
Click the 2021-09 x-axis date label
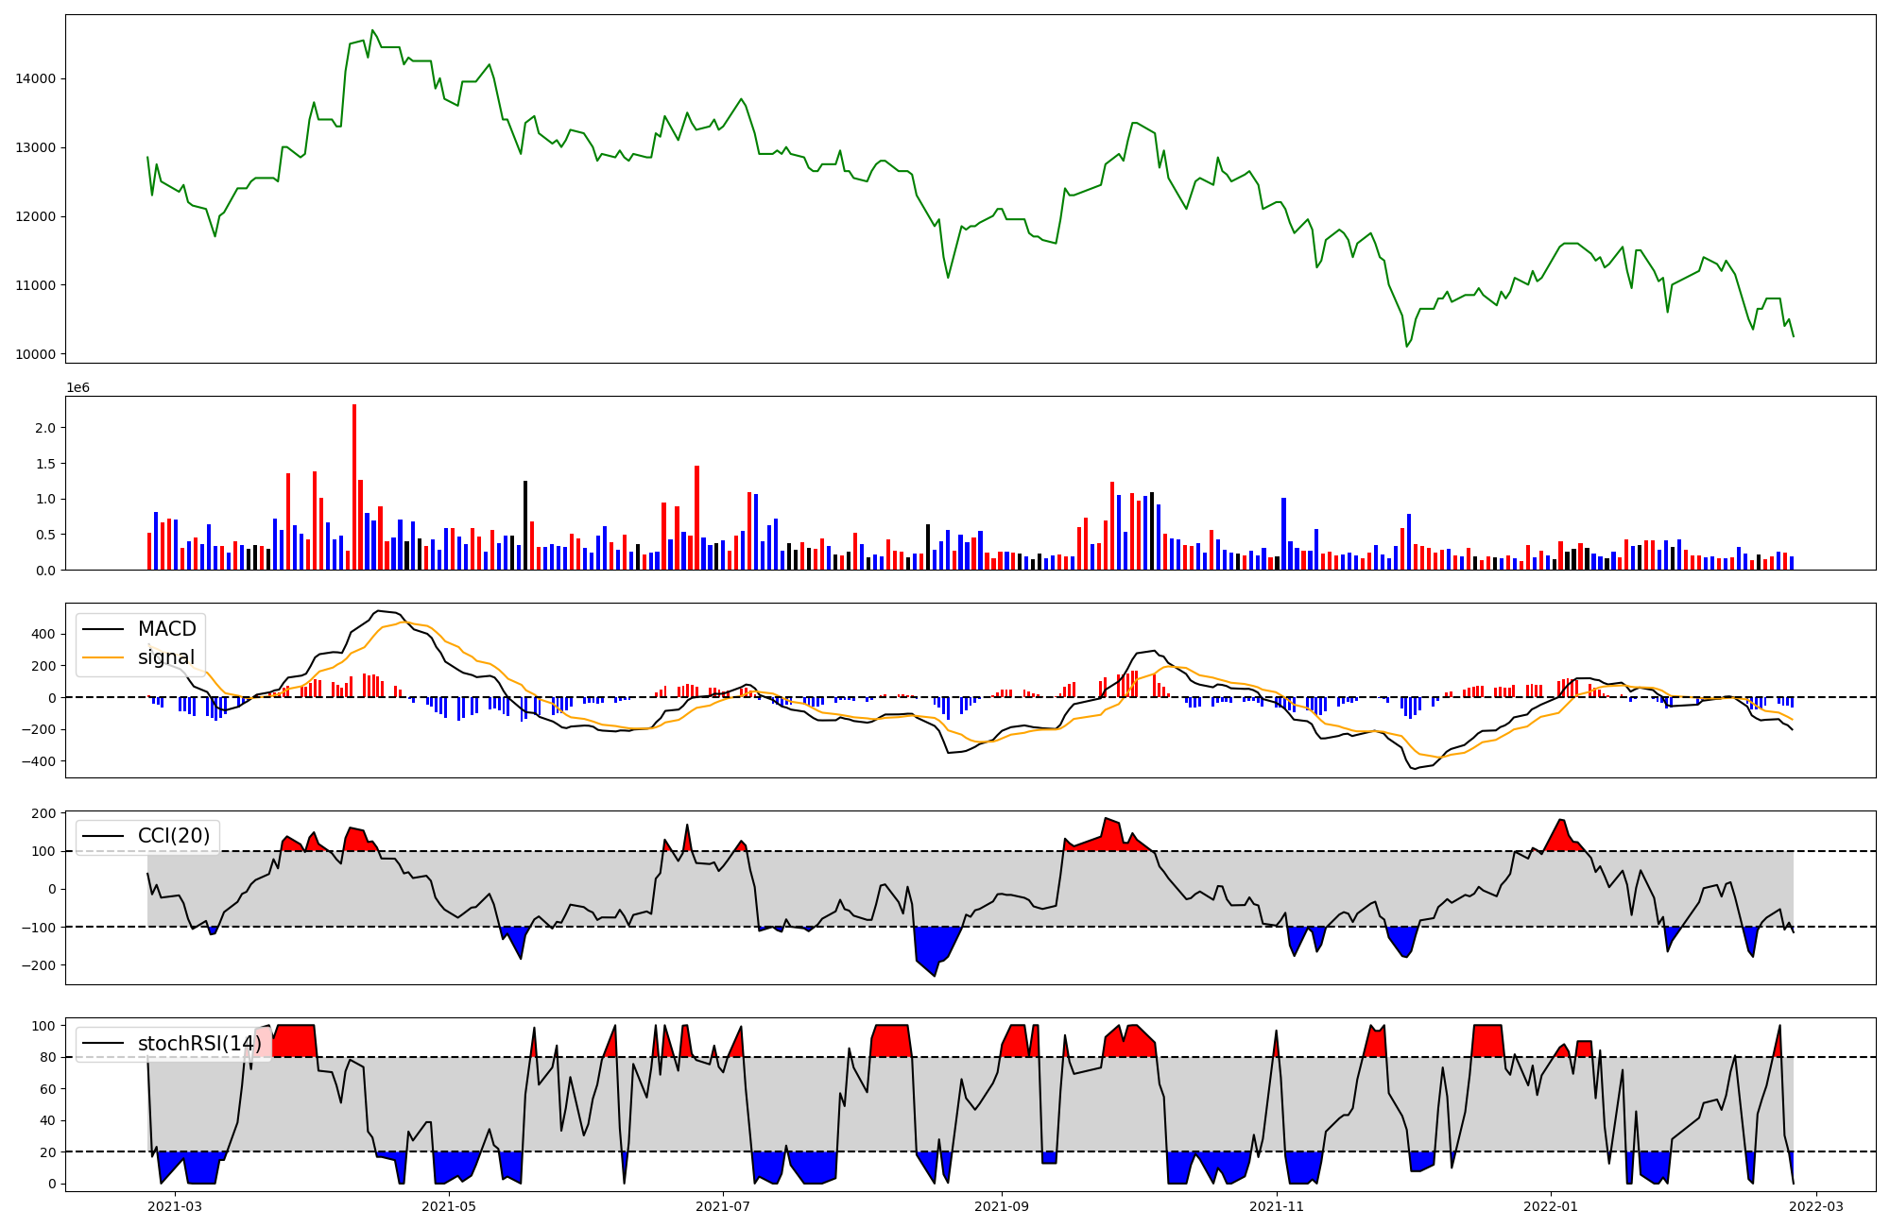click(x=1001, y=1206)
